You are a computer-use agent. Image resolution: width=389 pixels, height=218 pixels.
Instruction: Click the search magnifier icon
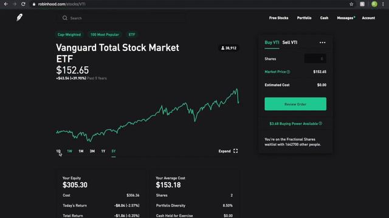pos(65,18)
